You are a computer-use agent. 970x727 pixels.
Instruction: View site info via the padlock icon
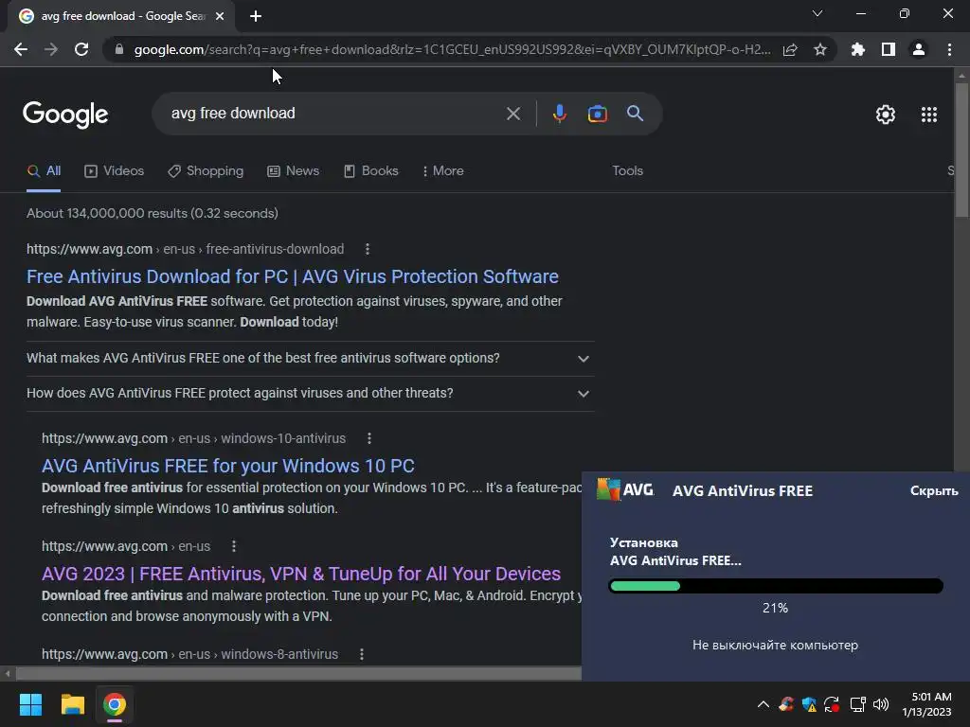(119, 49)
